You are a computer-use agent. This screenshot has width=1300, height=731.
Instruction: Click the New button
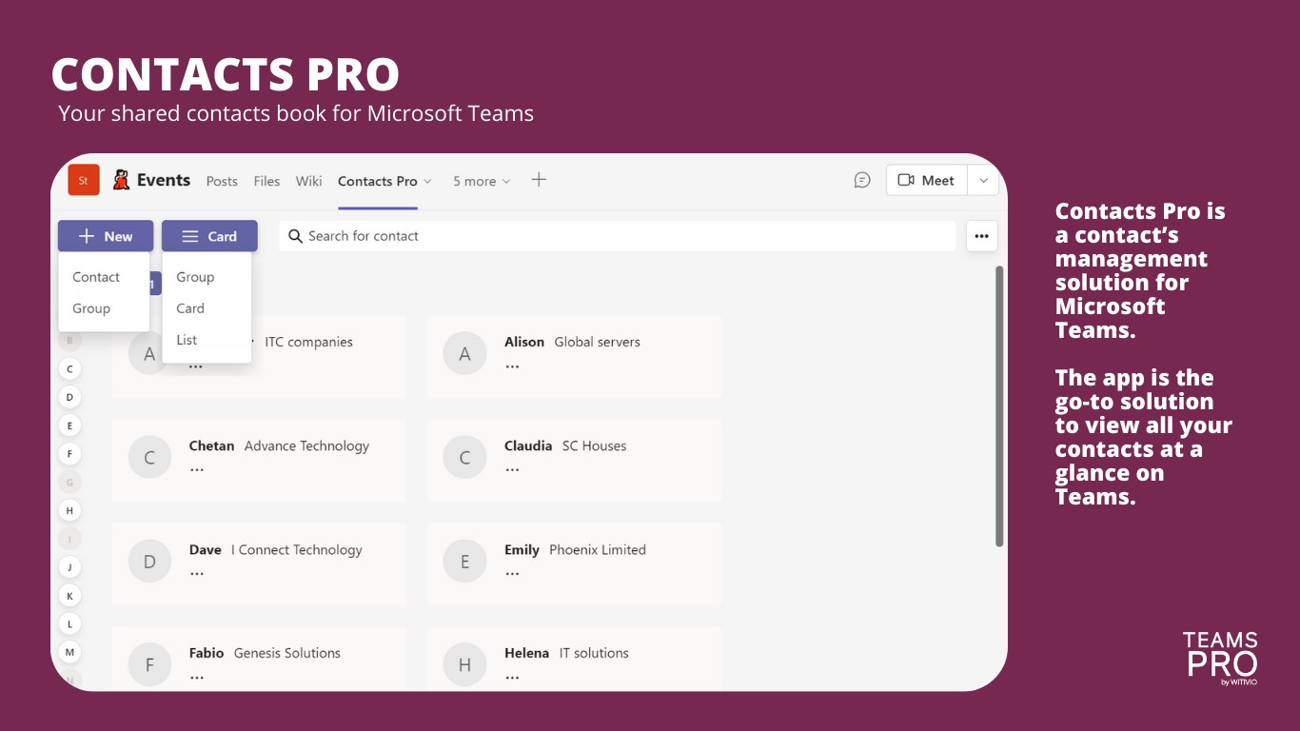pyautogui.click(x=106, y=236)
